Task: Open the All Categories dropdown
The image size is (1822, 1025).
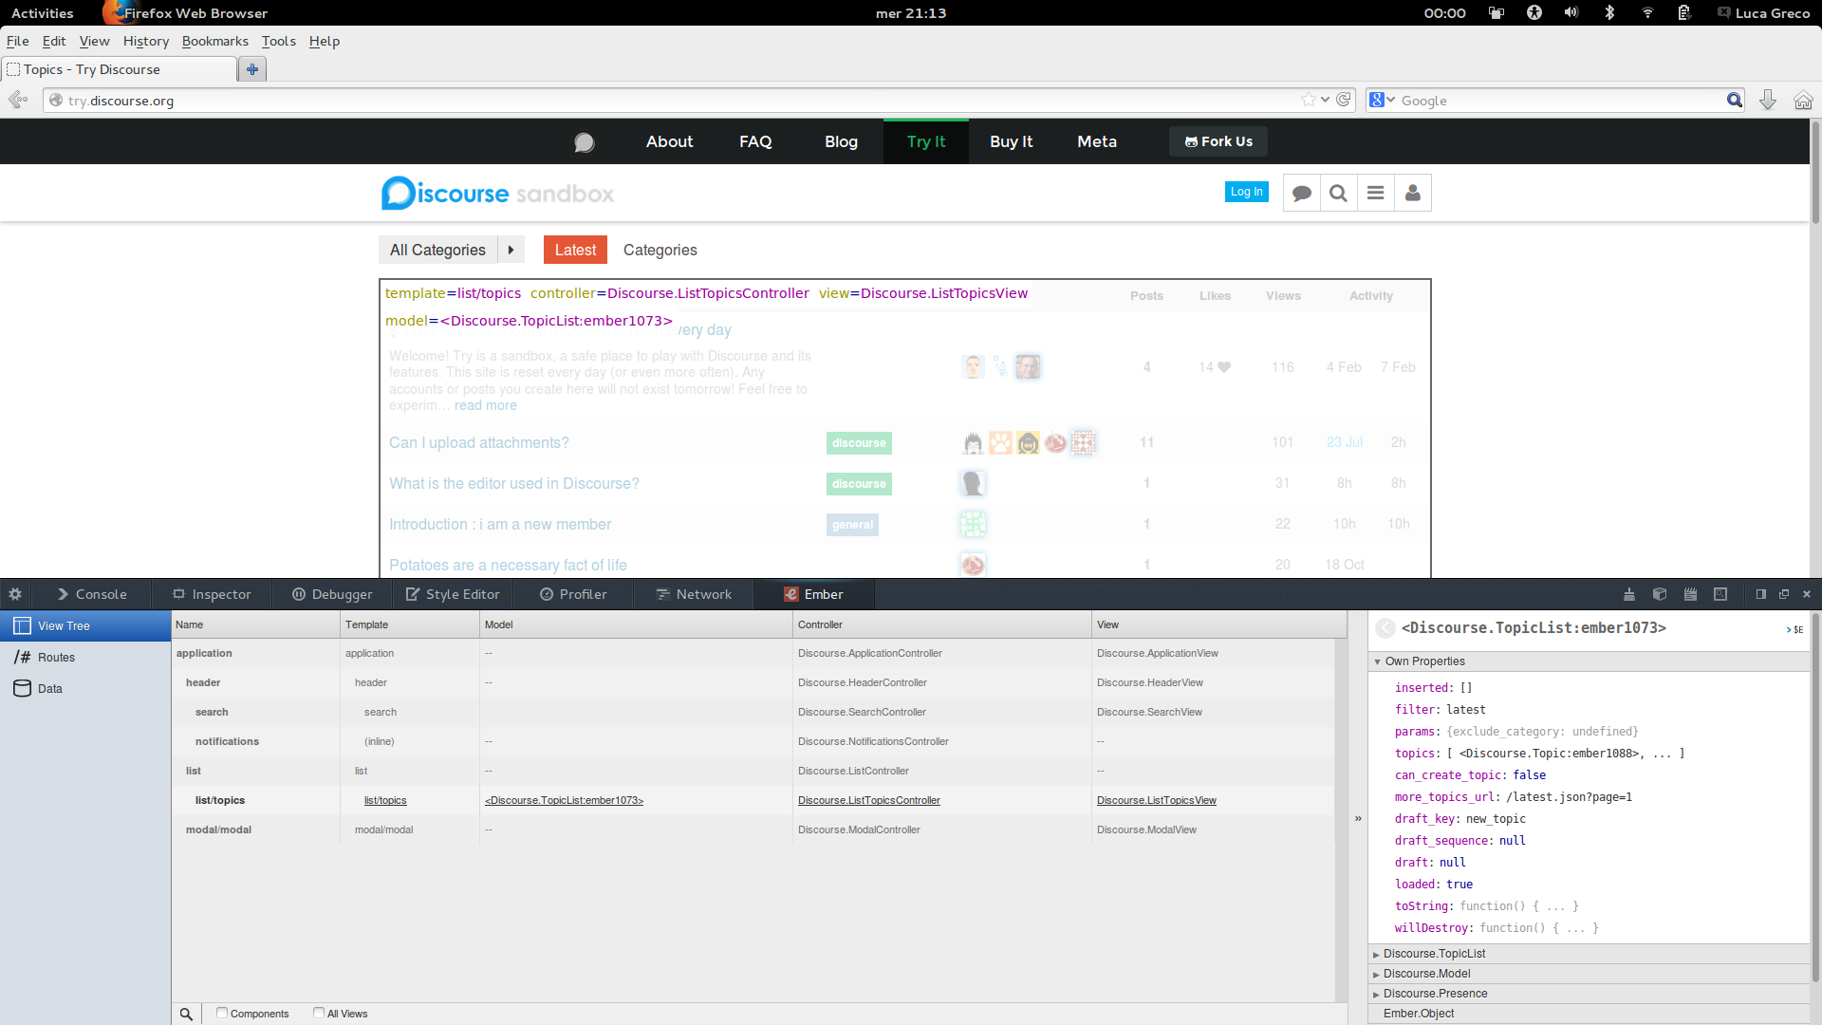Action: [x=437, y=250]
